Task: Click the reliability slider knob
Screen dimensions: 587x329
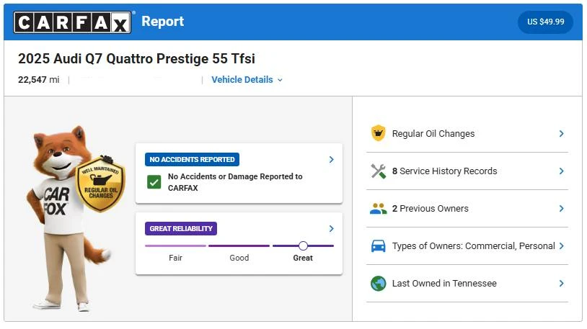Action: coord(303,245)
